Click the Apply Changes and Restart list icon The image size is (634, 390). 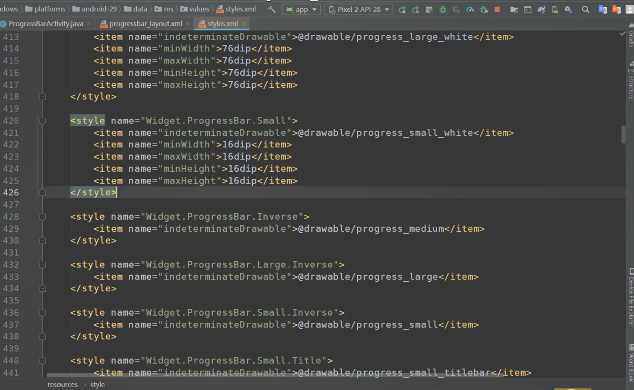[x=429, y=10]
